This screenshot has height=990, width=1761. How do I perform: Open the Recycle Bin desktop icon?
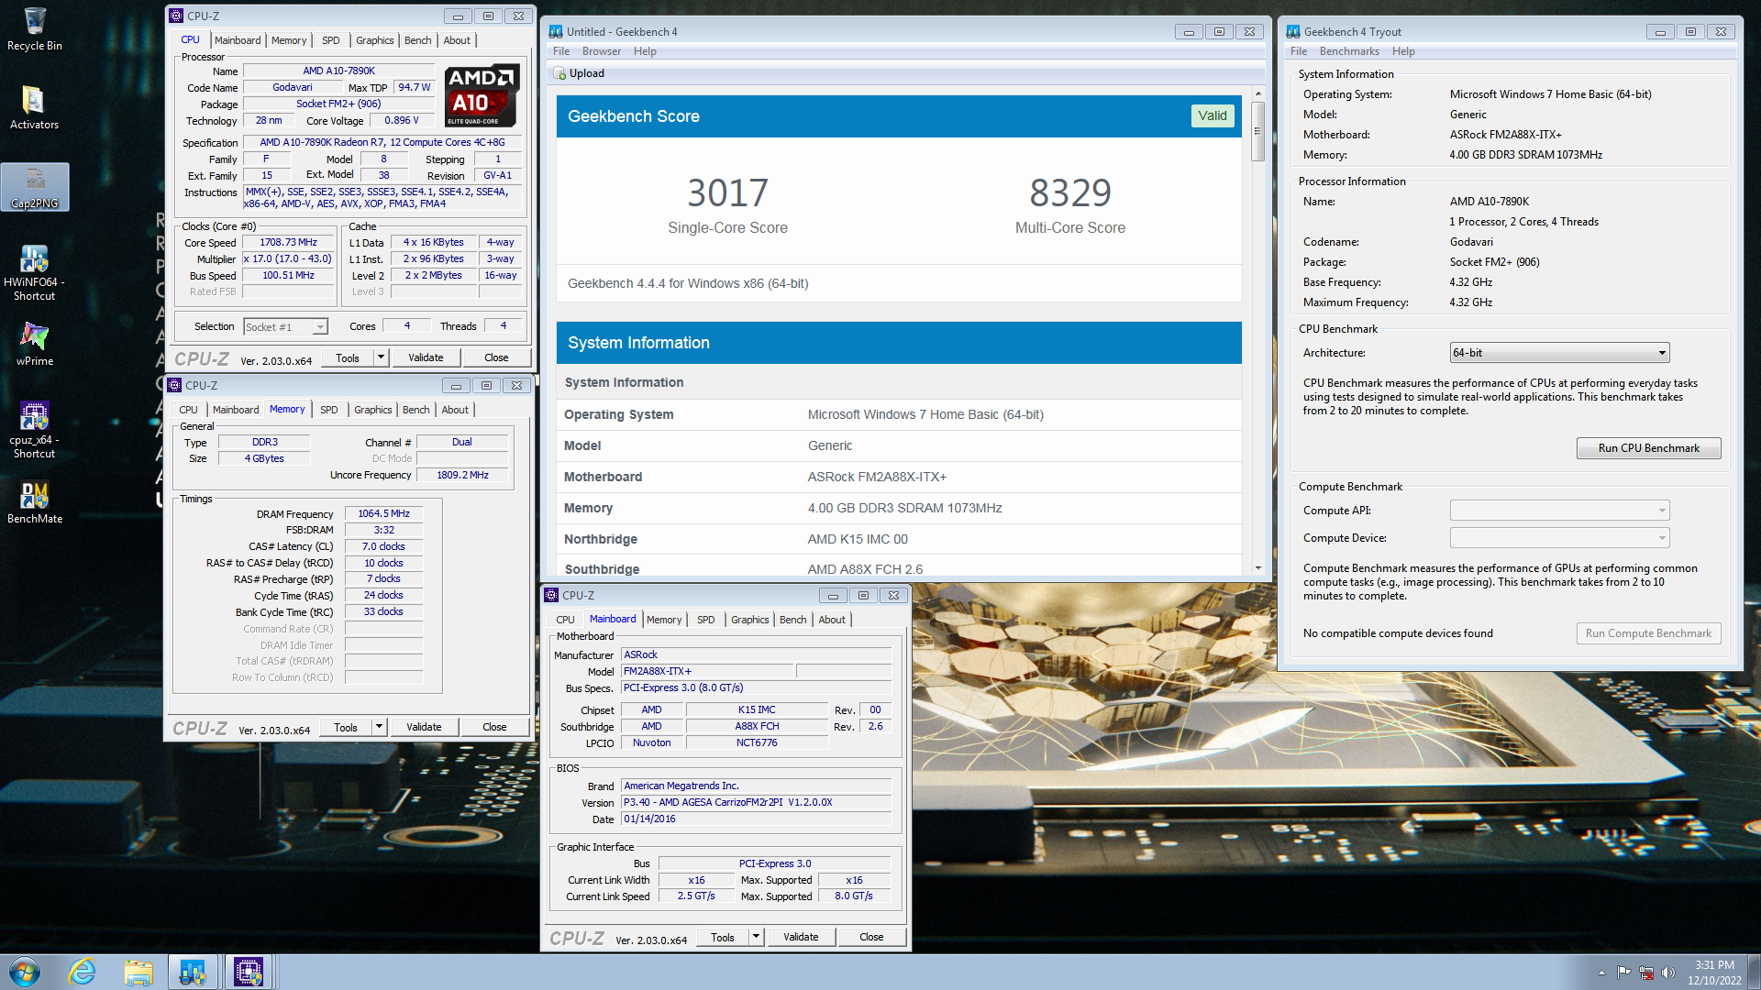(x=35, y=29)
